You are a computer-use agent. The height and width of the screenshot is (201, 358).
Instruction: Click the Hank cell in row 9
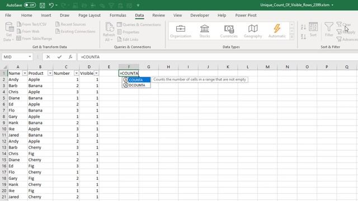click(17, 123)
